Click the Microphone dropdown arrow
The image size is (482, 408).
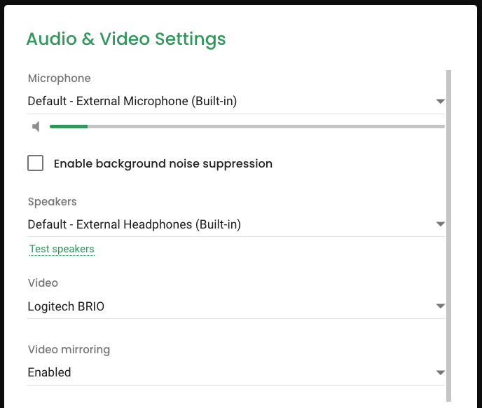(x=440, y=101)
